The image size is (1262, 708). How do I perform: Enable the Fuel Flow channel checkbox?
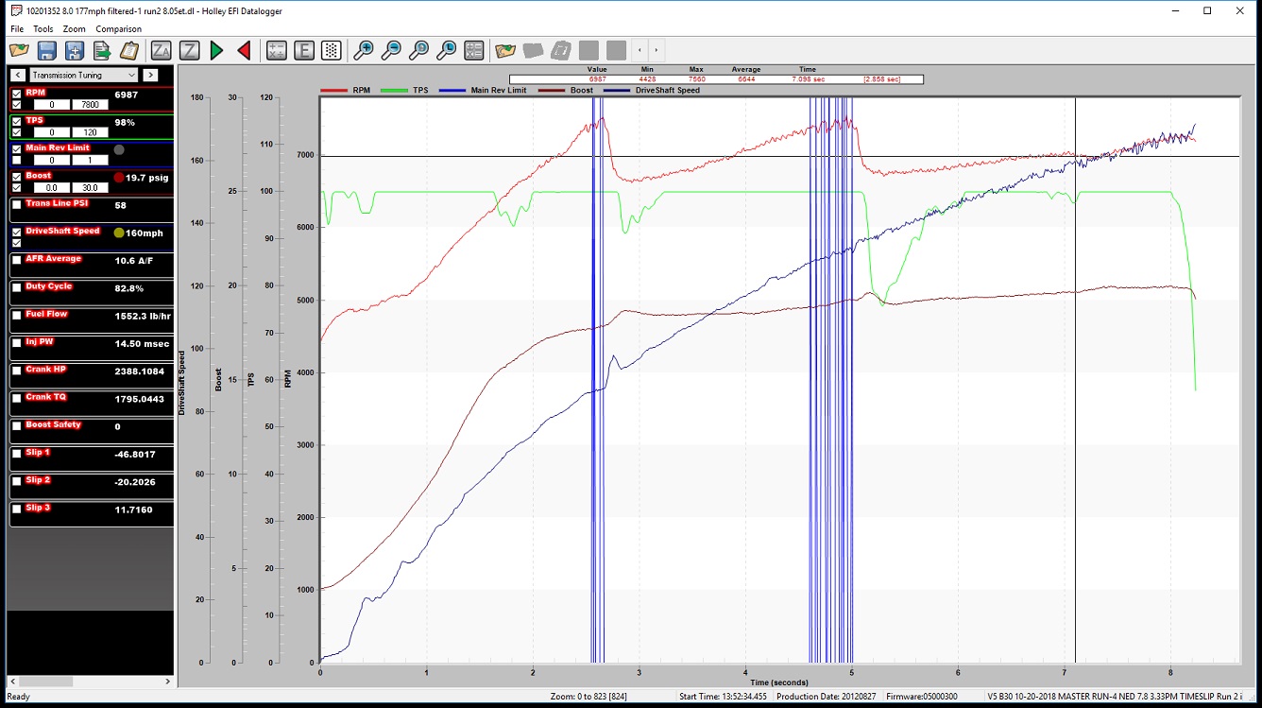(17, 315)
